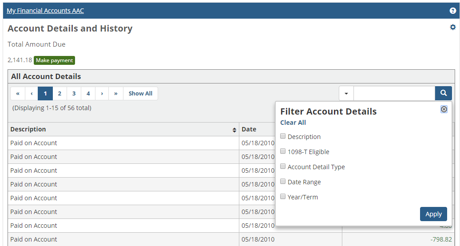Jump to last page double-right arrow
The image size is (460, 246).
[115, 94]
